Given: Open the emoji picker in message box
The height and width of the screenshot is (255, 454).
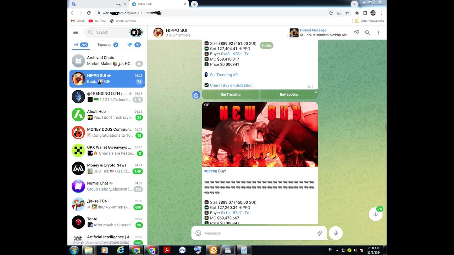Looking at the screenshot, I should pos(198,233).
